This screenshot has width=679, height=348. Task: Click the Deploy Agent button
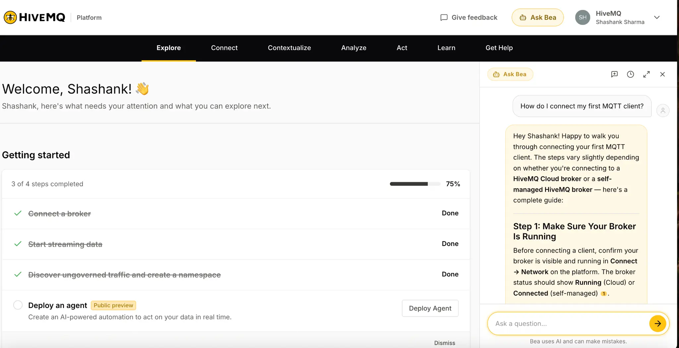click(x=430, y=308)
